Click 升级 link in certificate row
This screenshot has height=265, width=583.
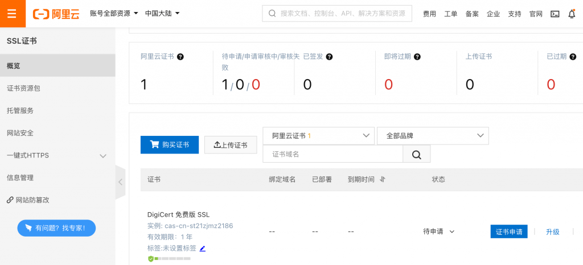552,232
